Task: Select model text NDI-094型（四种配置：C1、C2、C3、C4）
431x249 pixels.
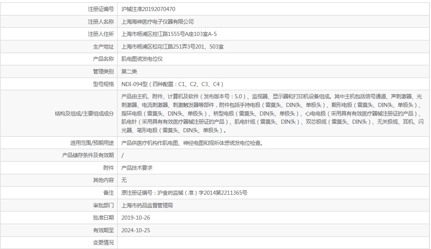Action: pos(173,84)
